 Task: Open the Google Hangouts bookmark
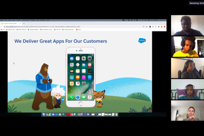tap(34, 29)
